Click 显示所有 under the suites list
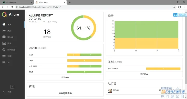Image resolution: width=187 pixels, height=99 pixels. (65, 78)
